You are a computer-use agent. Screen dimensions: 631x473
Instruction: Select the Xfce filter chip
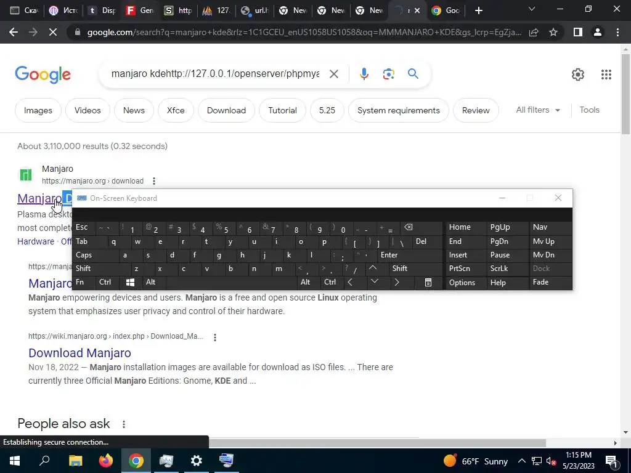(x=176, y=110)
